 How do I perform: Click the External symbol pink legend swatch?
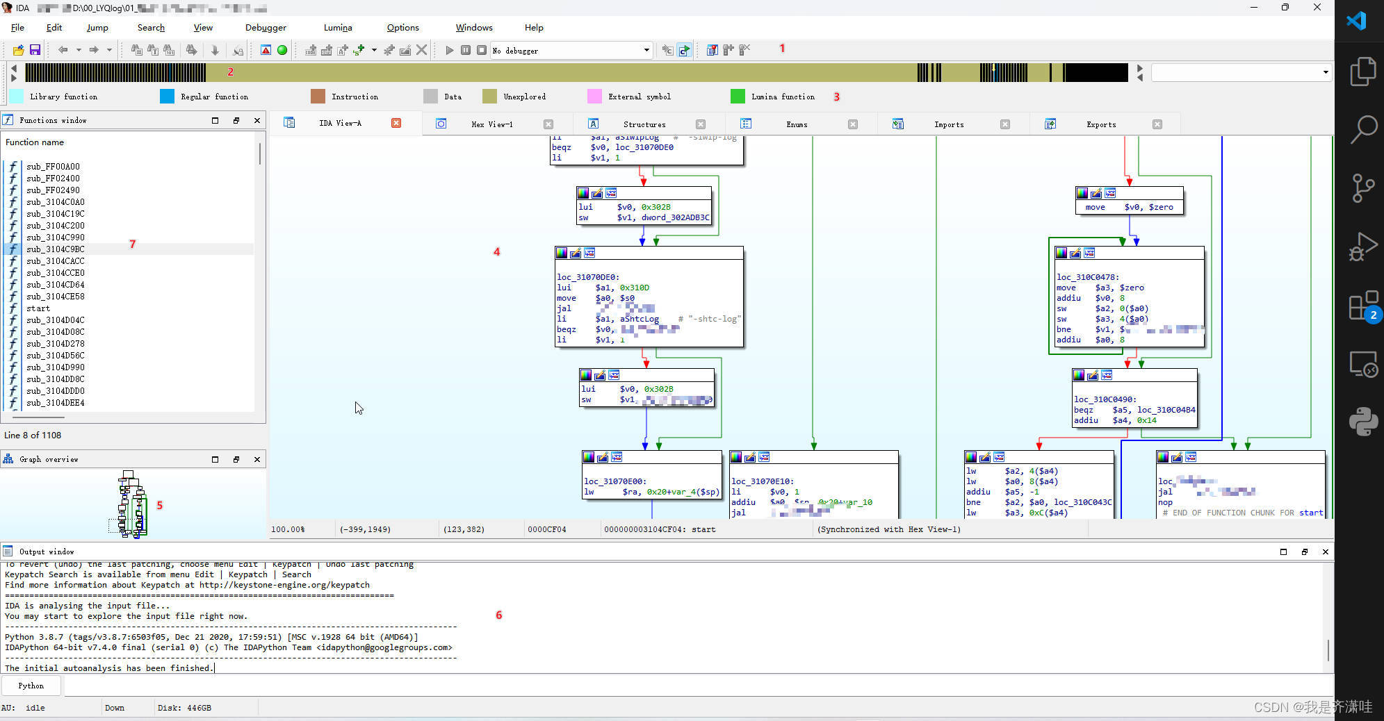594,97
